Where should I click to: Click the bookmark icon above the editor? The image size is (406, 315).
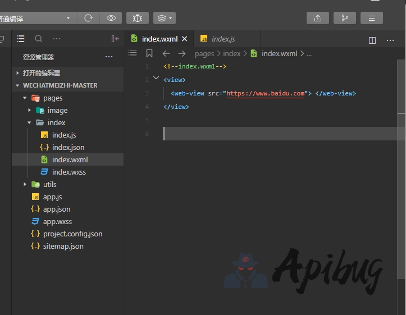149,53
